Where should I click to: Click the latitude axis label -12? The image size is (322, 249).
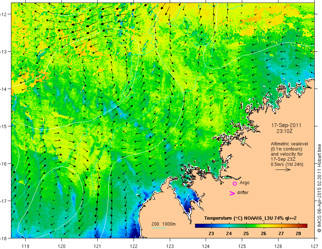pos(4,14)
